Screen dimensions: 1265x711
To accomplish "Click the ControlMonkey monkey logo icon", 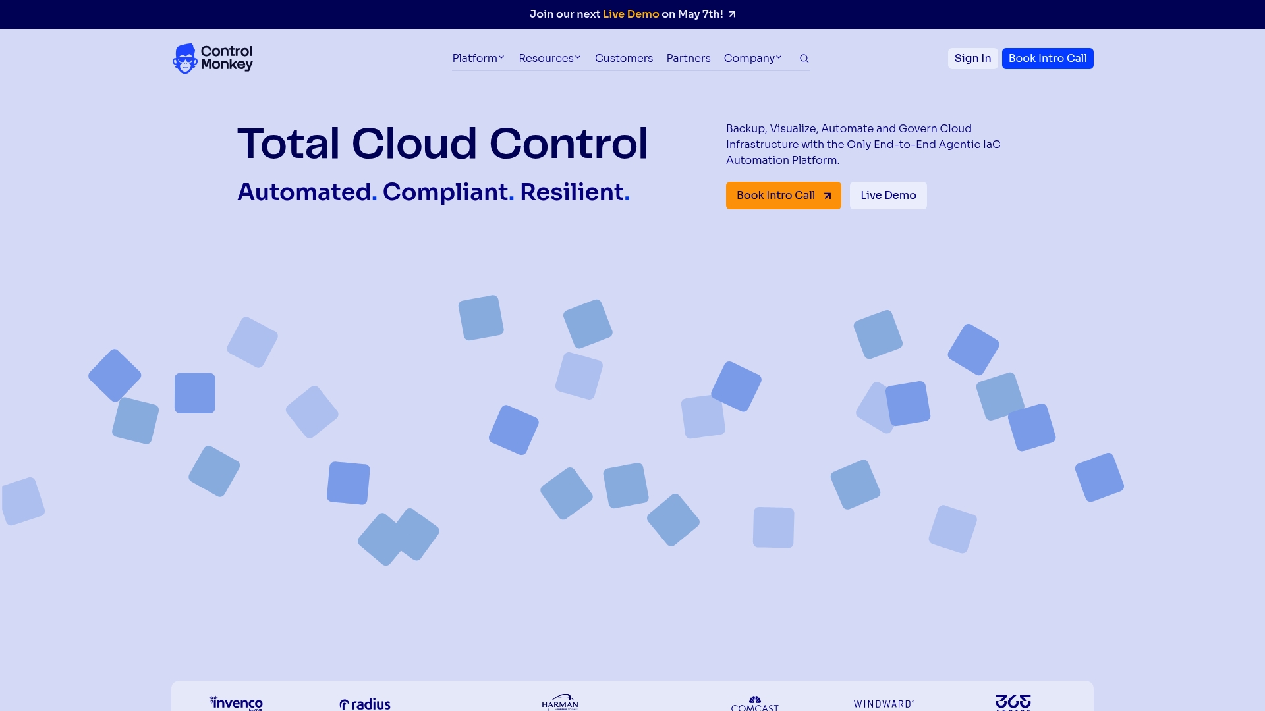I will click(x=184, y=58).
